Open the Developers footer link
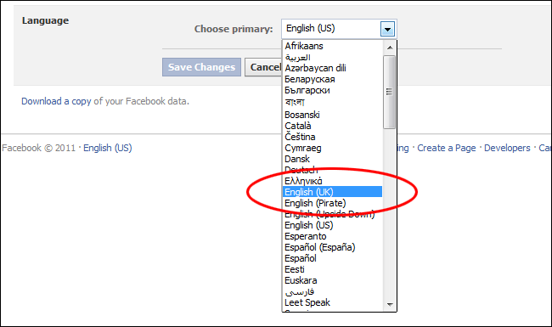 (507, 148)
